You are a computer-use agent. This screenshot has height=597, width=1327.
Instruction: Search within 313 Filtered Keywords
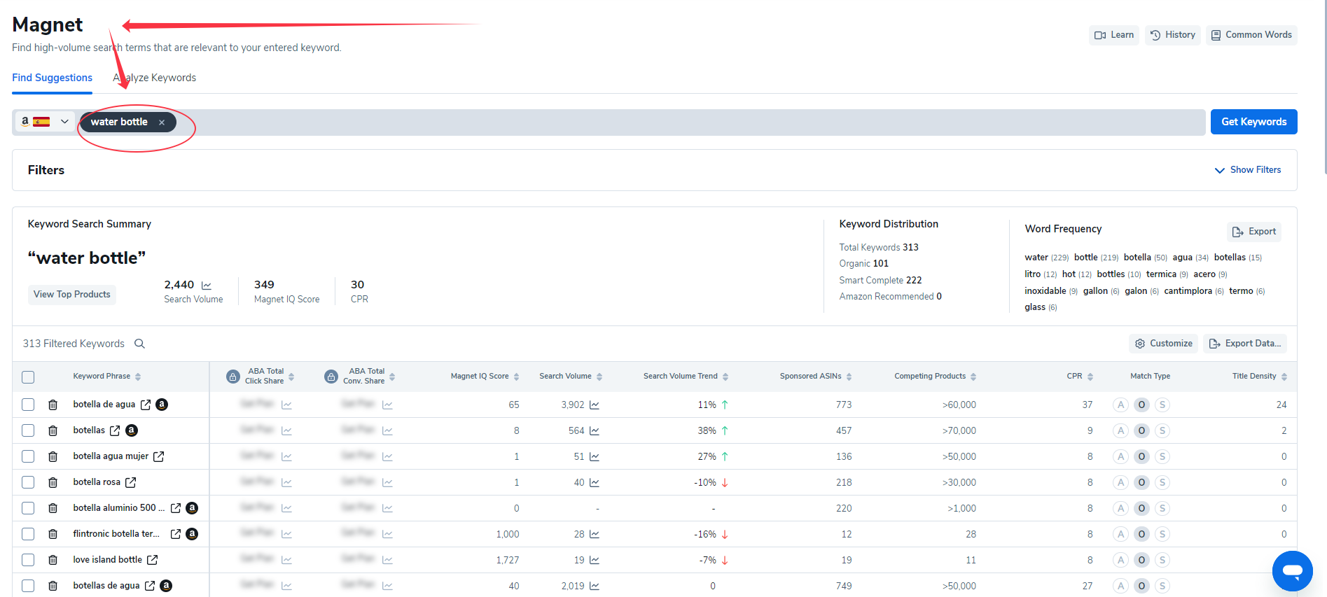[x=139, y=344]
